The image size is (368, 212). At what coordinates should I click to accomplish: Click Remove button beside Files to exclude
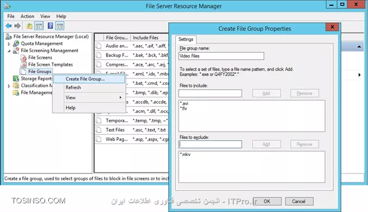click(x=304, y=144)
